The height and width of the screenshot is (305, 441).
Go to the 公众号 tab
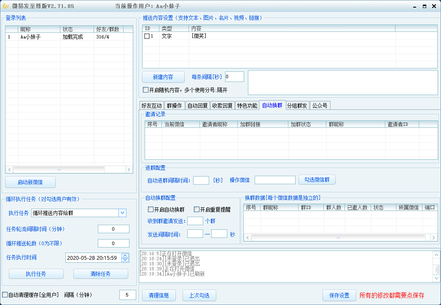pyautogui.click(x=320, y=106)
